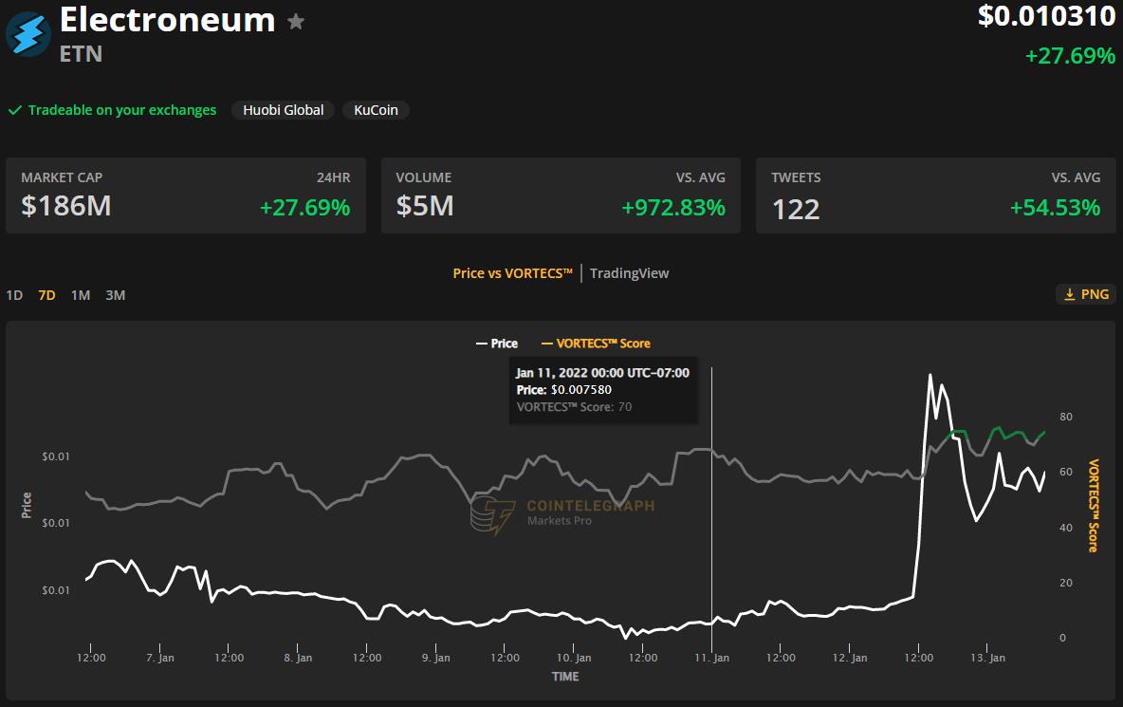
Task: Click the 20 mark on VORTECS score axis
Action: (x=1066, y=583)
